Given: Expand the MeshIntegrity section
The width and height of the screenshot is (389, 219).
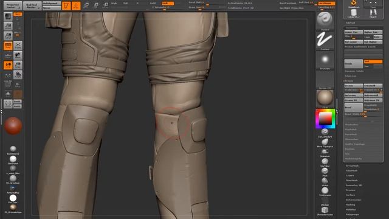Looking at the screenshot, I should click(x=354, y=159).
